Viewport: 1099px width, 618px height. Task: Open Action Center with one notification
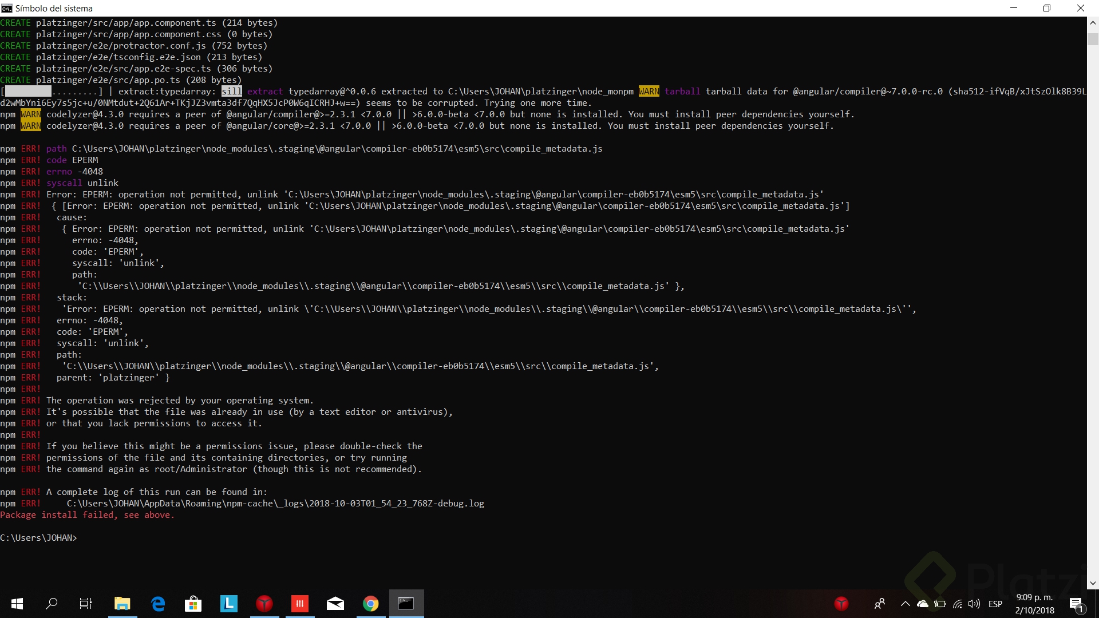click(1076, 604)
